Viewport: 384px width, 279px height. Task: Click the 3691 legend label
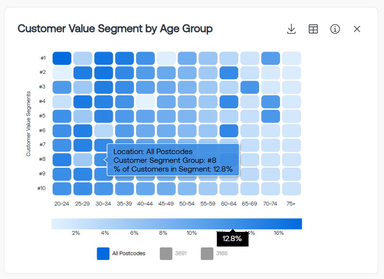pyautogui.click(x=181, y=253)
